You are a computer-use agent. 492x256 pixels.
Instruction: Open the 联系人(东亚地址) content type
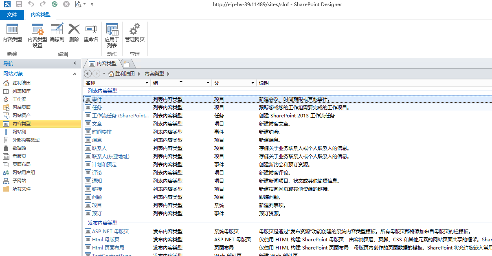(x=111, y=156)
